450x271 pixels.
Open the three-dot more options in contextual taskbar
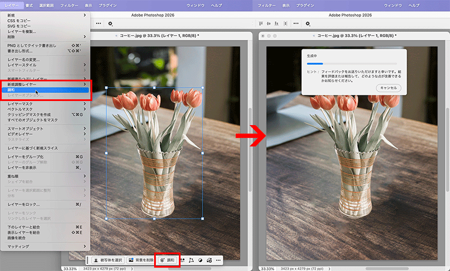(218, 260)
